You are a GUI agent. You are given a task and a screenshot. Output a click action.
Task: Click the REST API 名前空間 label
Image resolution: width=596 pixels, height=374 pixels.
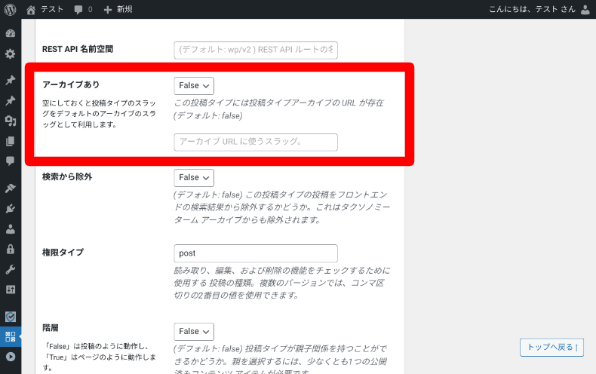[78, 49]
